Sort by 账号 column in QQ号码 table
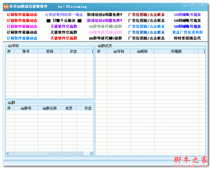 click(x=26, y=52)
